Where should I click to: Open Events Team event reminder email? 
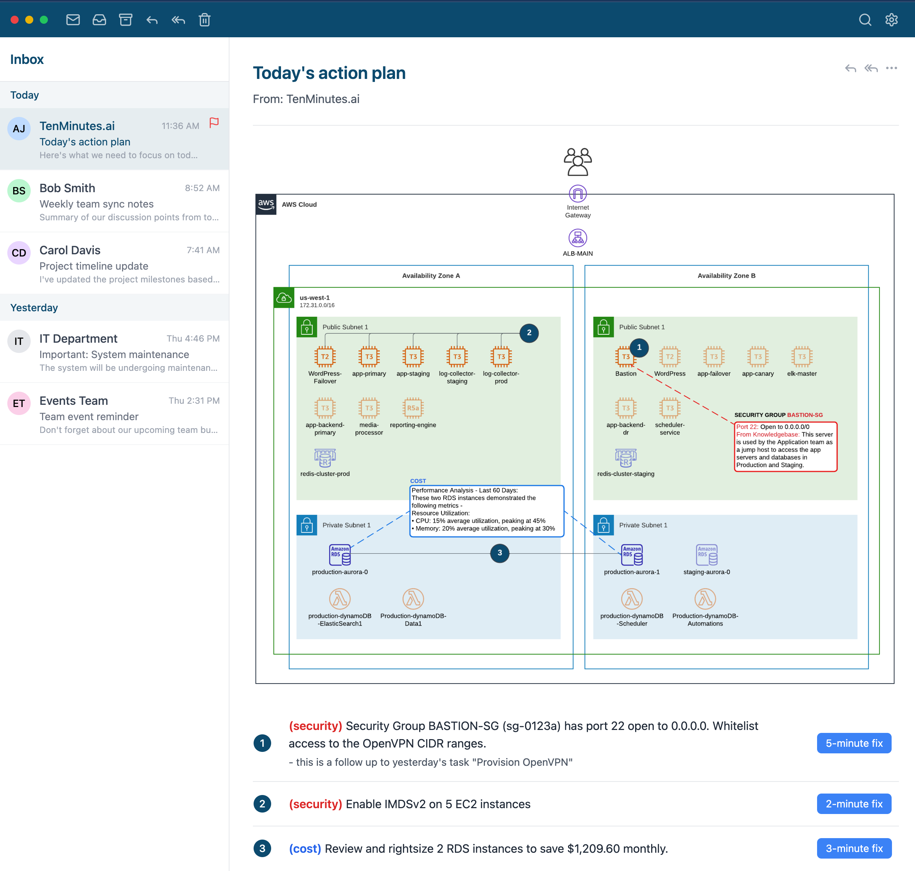pyautogui.click(x=114, y=414)
